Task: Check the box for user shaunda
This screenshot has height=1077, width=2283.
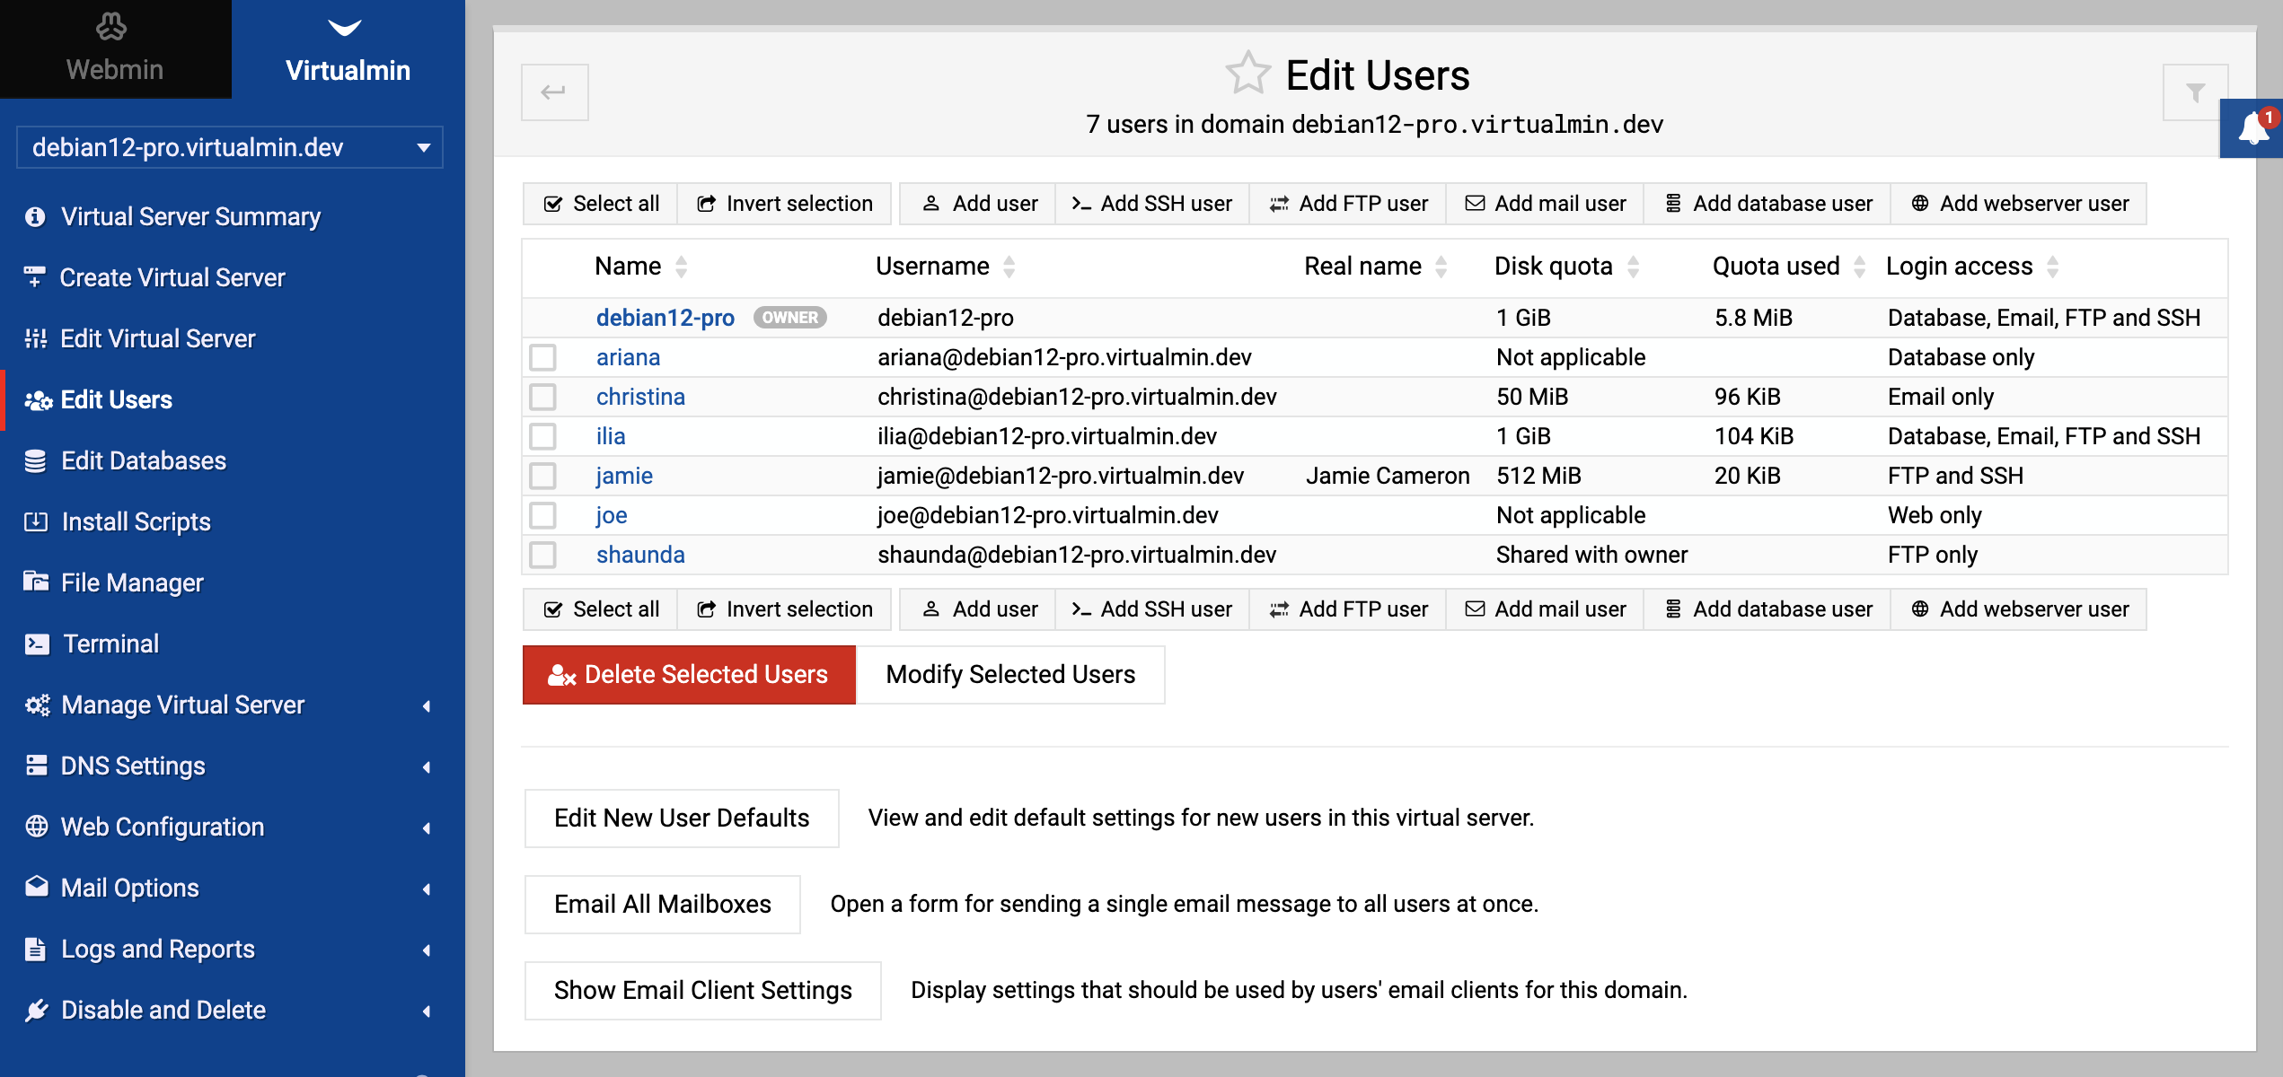Action: click(x=542, y=555)
